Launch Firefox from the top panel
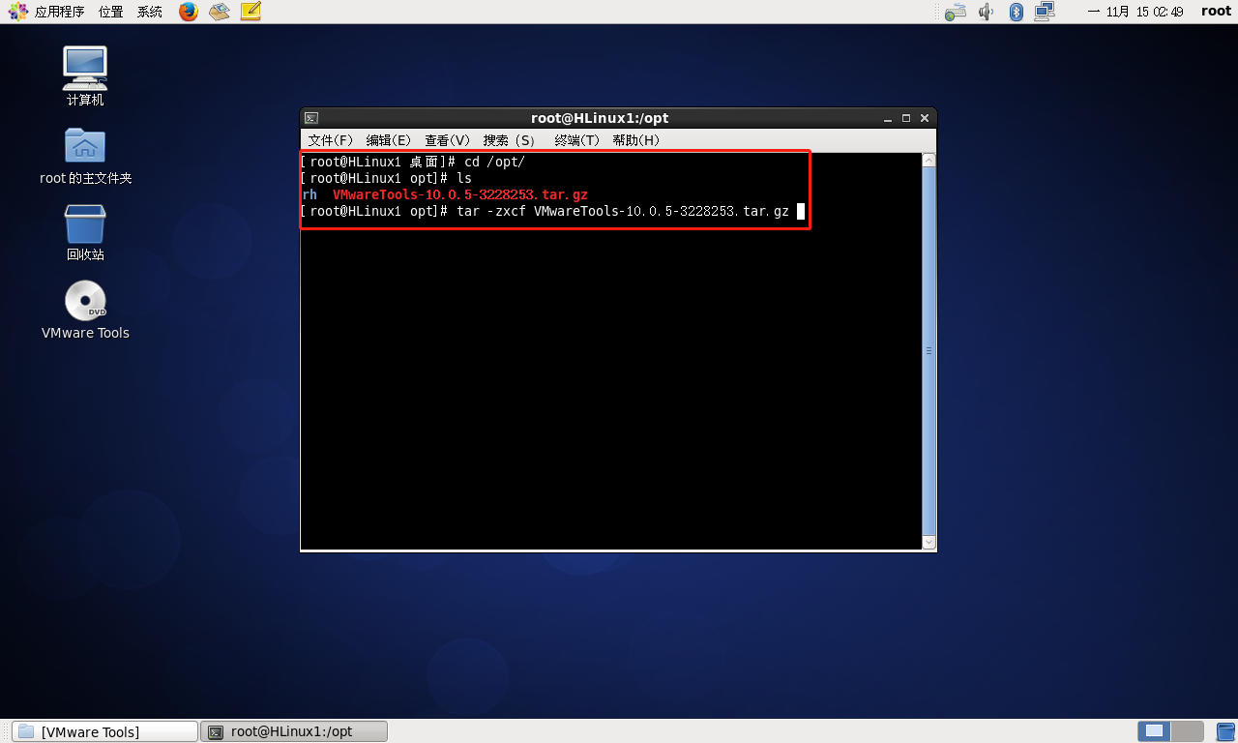This screenshot has height=743, width=1238. tap(189, 12)
